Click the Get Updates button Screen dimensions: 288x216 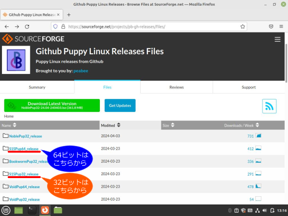pyautogui.click(x=120, y=106)
